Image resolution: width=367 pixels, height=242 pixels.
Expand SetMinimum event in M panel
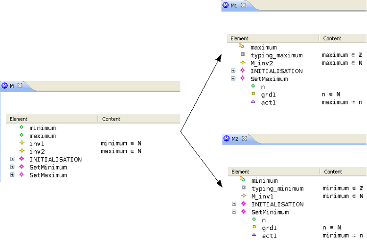click(x=12, y=167)
